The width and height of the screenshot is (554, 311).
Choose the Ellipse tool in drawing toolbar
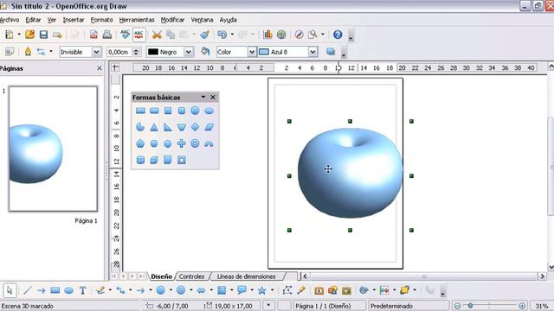(69, 290)
